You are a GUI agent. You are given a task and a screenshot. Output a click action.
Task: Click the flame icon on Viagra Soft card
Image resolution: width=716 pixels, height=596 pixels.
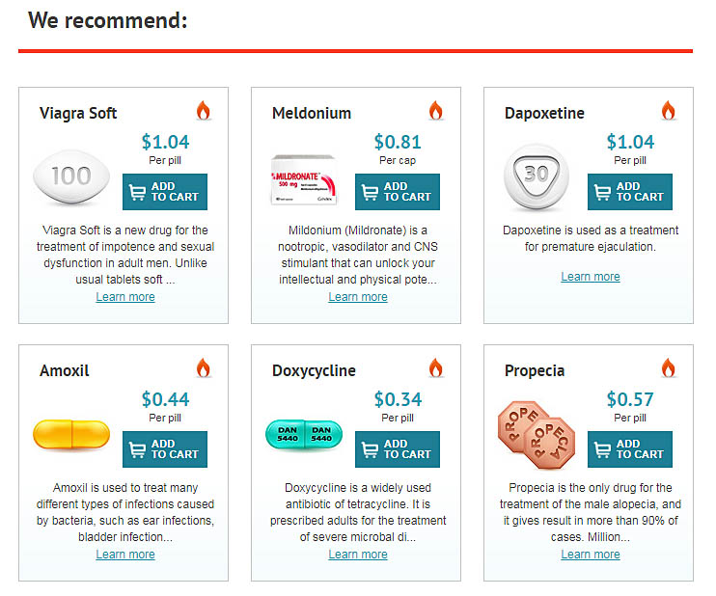pos(204,111)
